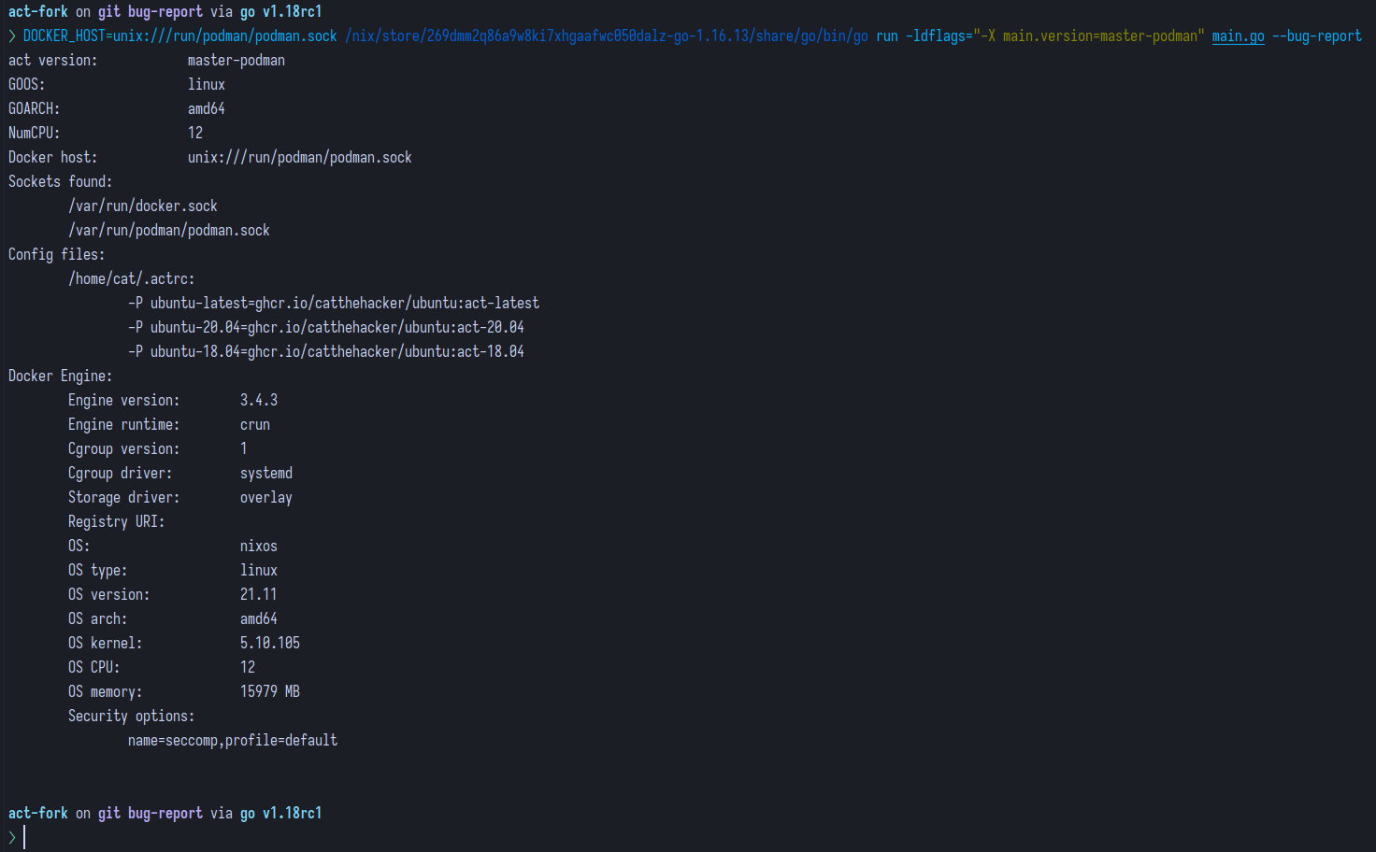Click the -ldflags argument in the command

tap(1054, 36)
